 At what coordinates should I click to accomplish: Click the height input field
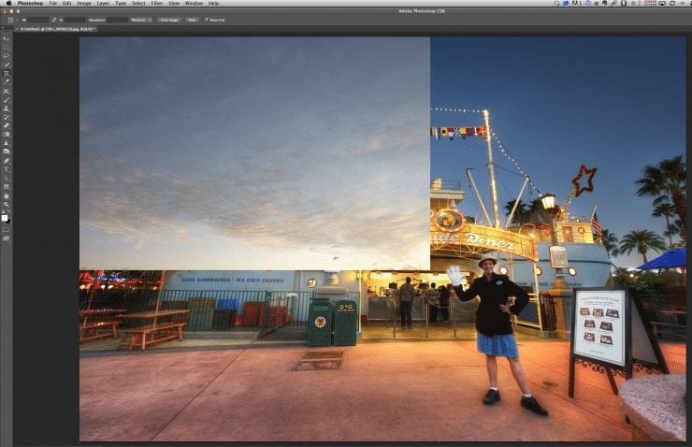[x=75, y=20]
